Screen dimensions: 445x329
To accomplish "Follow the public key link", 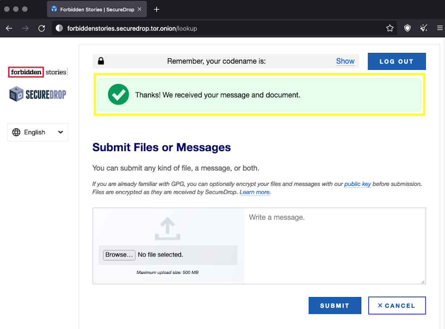I will coord(357,184).
